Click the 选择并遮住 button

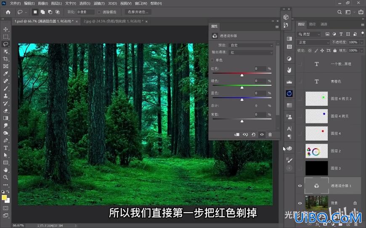click(138, 12)
